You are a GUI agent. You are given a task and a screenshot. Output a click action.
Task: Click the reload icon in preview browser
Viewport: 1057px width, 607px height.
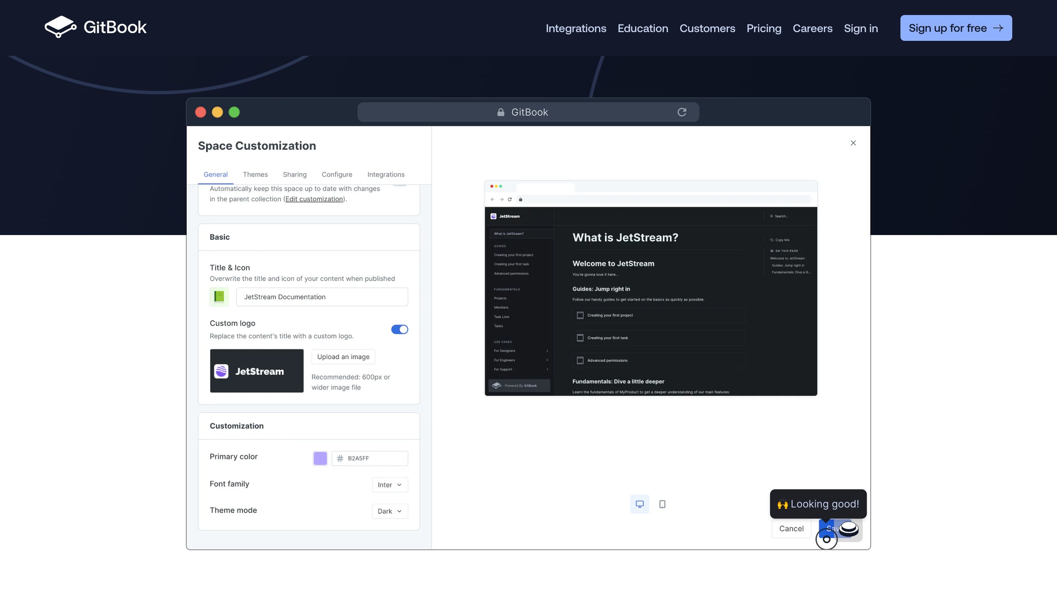click(510, 199)
